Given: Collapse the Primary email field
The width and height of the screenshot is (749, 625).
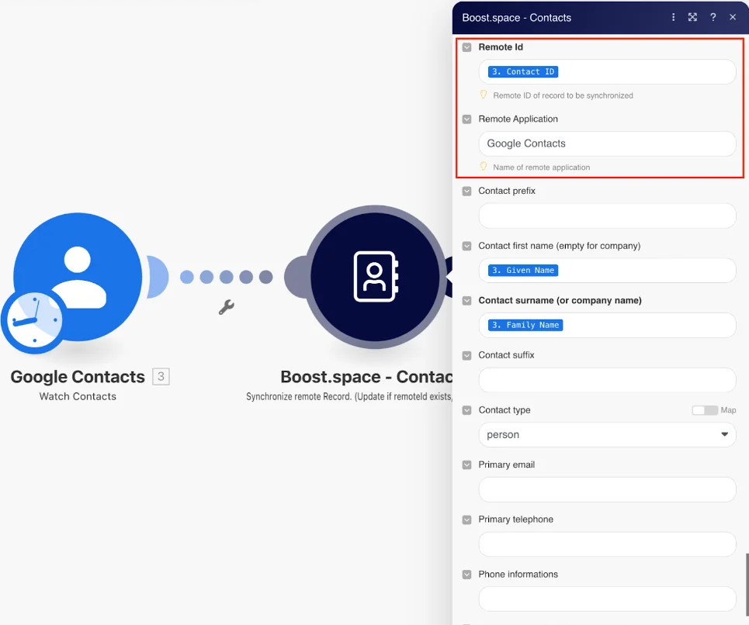Looking at the screenshot, I should 466,465.
